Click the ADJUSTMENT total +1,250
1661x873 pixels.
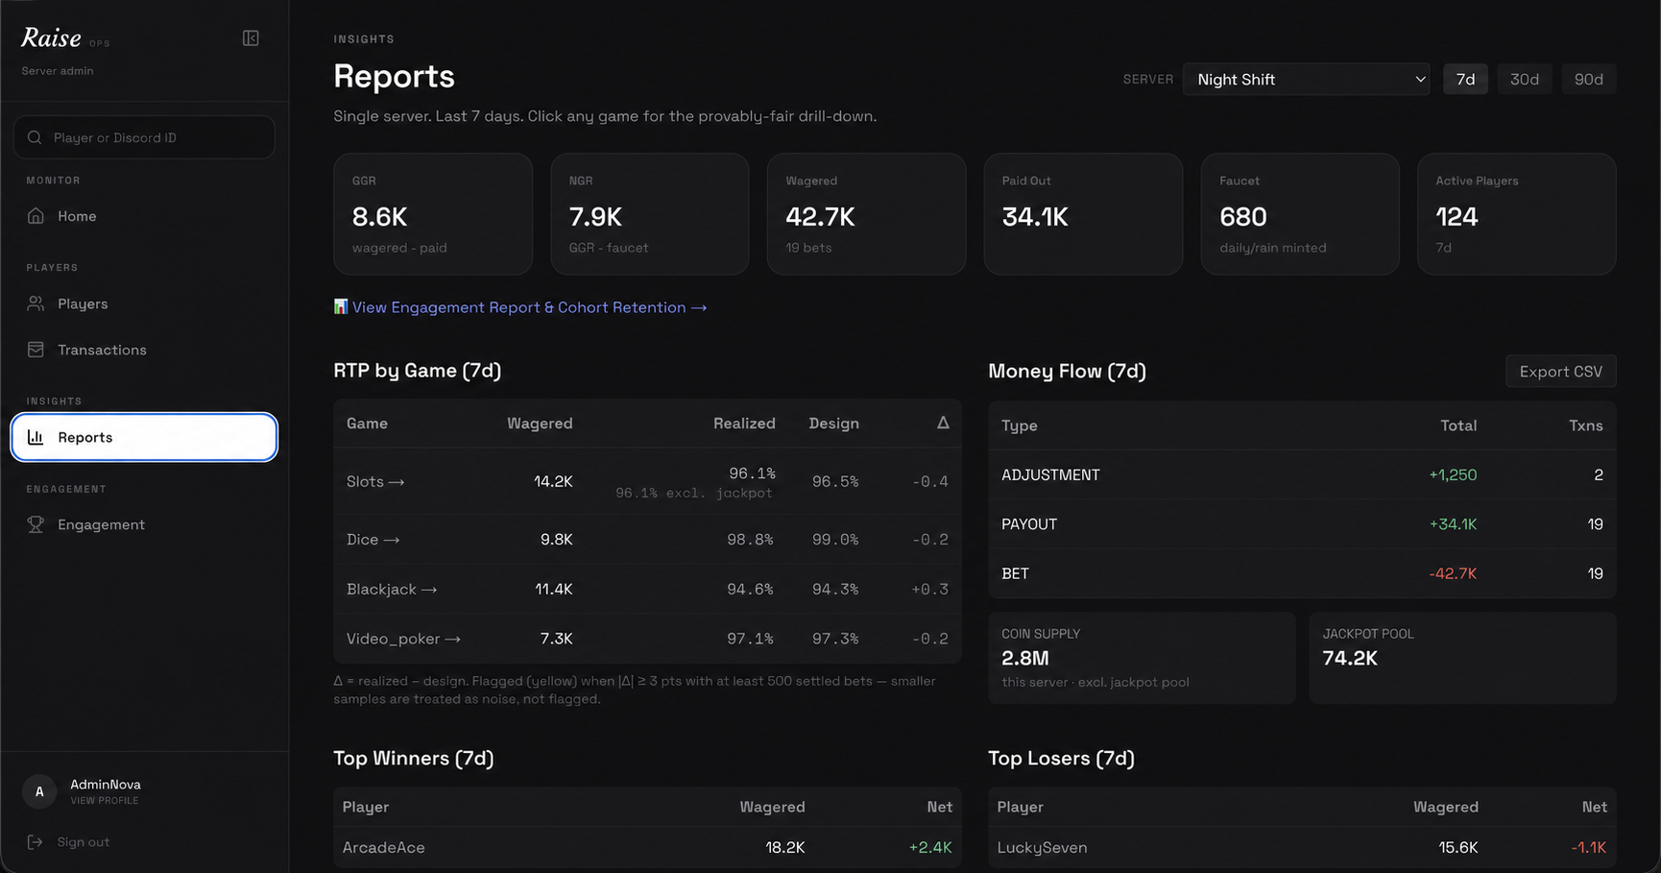click(x=1453, y=475)
